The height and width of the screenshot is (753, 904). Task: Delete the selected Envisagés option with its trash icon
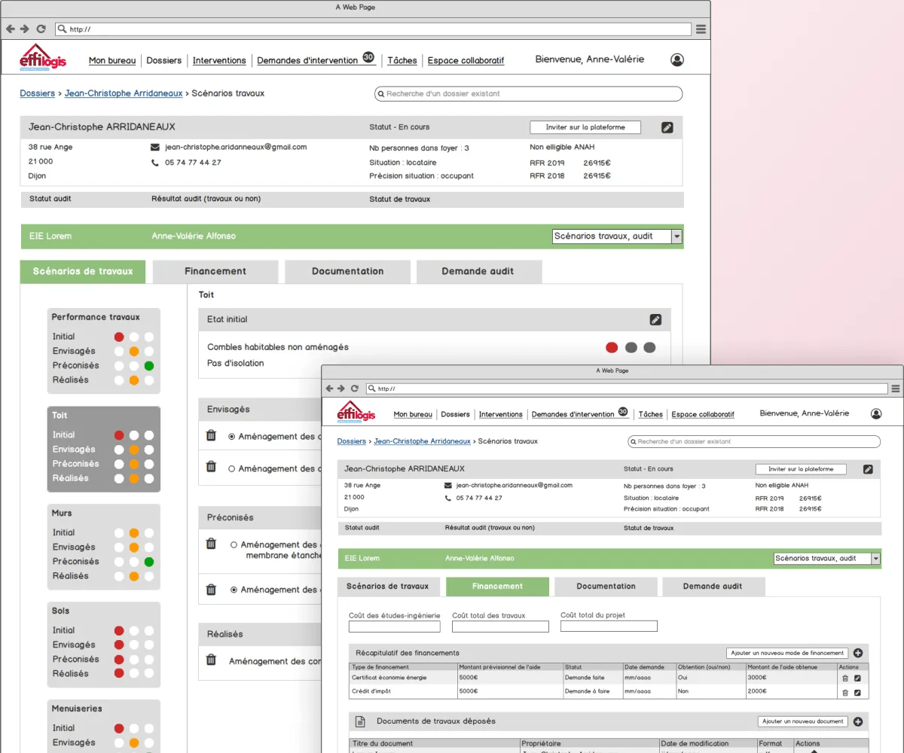(x=211, y=435)
